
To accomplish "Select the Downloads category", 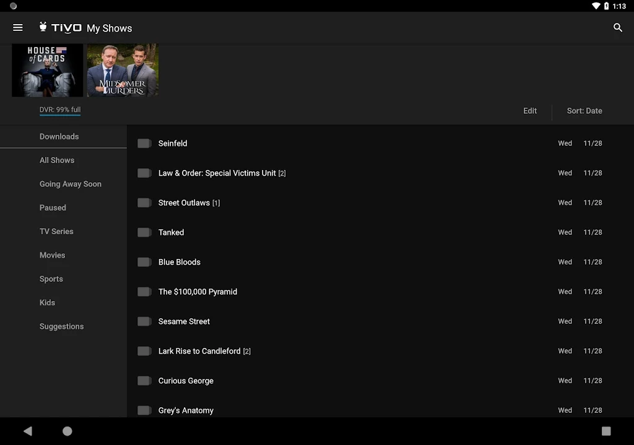I will (x=59, y=137).
